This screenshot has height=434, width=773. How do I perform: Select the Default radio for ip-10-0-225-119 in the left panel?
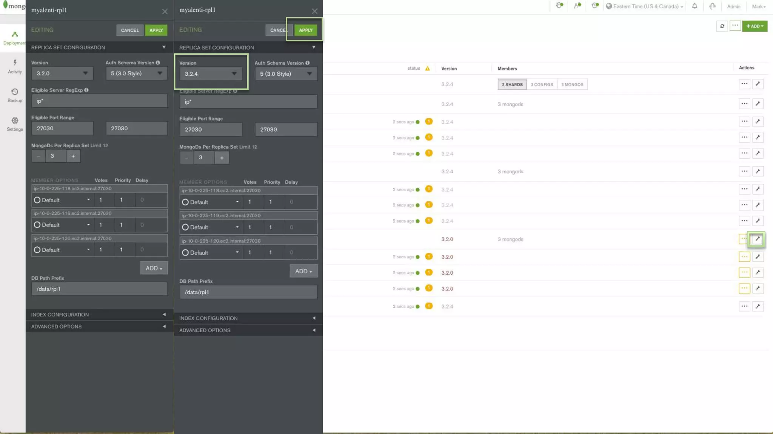tap(37, 225)
